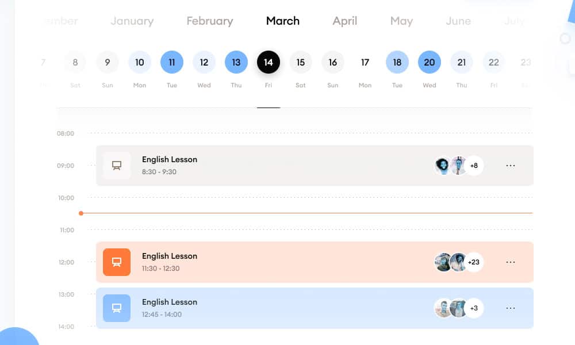Click the blue classroom icon on 12:45 lesson

[x=117, y=308]
